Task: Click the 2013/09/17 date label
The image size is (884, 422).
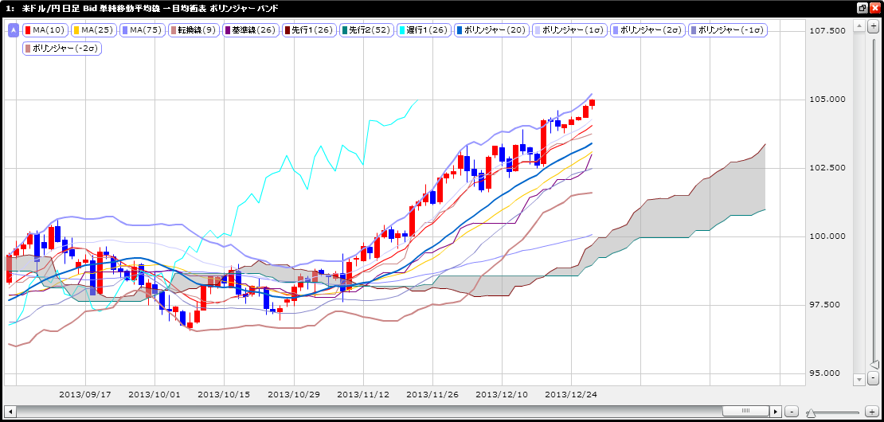Action: point(85,394)
